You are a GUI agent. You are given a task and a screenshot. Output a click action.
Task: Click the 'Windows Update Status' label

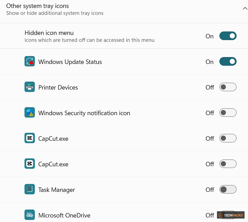point(70,62)
